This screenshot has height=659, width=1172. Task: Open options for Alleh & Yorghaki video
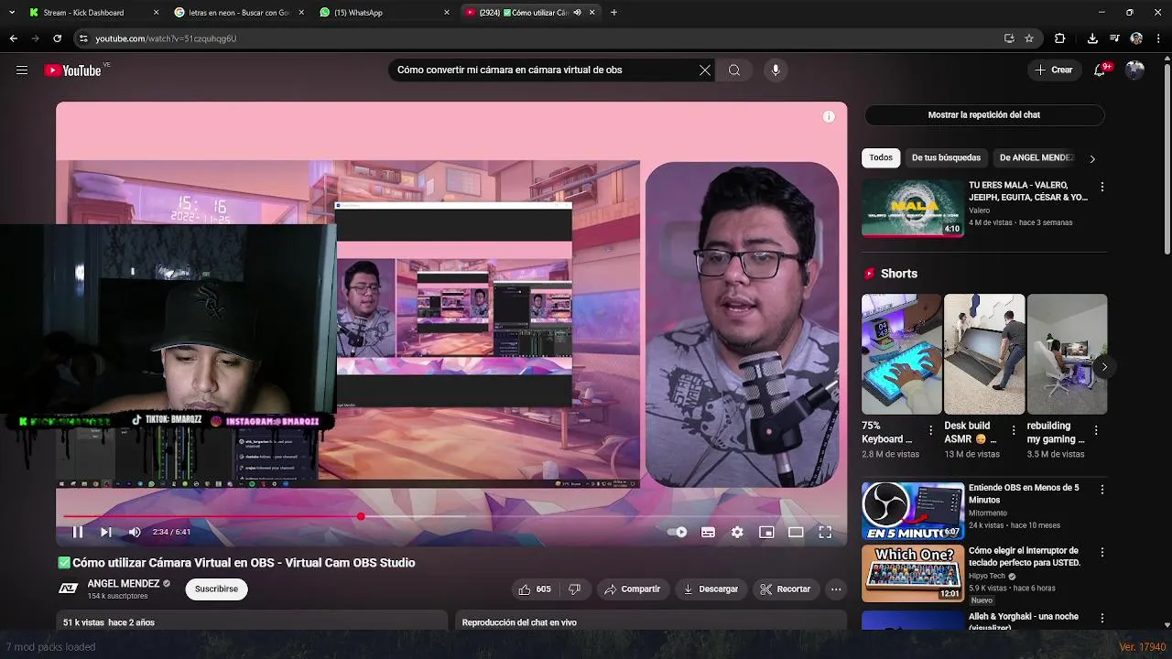[1102, 618]
